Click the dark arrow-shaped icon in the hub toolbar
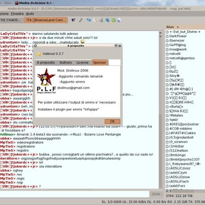The height and width of the screenshot is (205, 205). [x=73, y=20]
